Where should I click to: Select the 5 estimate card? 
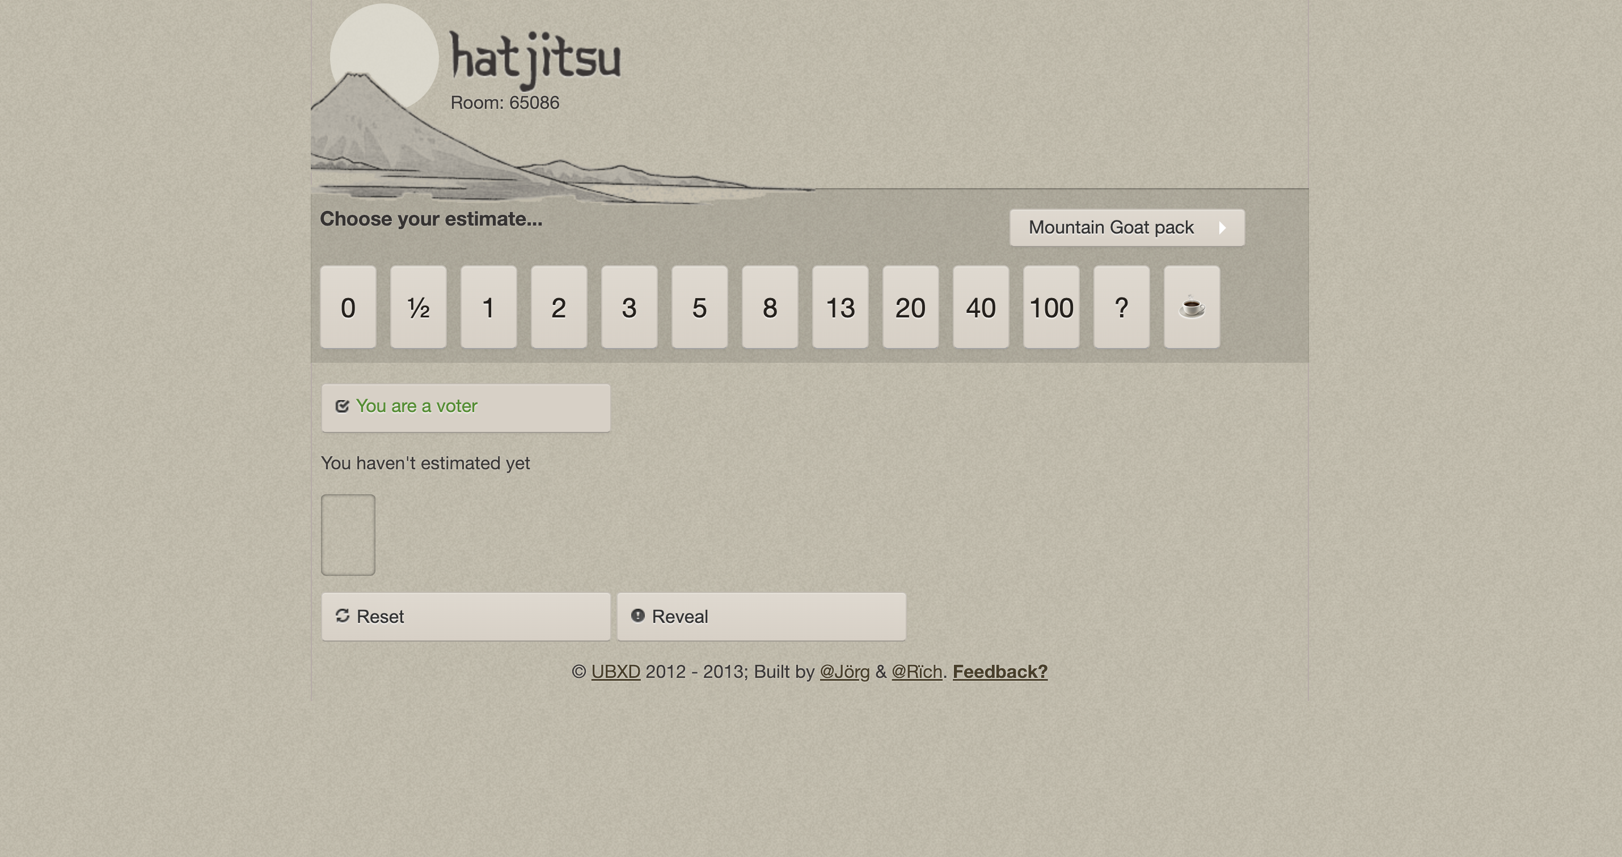pos(699,307)
